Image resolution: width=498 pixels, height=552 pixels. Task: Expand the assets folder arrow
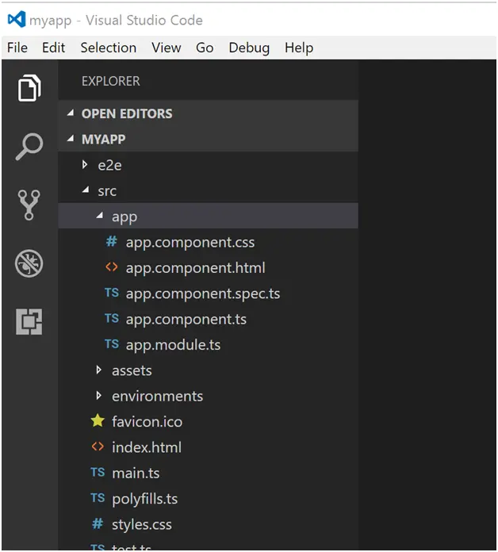click(99, 370)
